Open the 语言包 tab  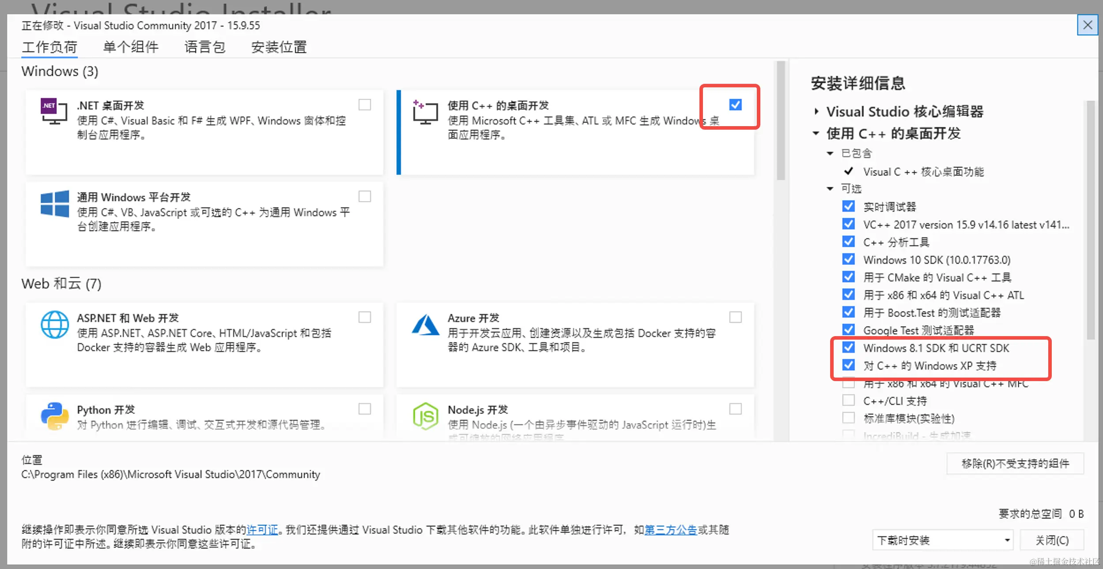pos(204,47)
